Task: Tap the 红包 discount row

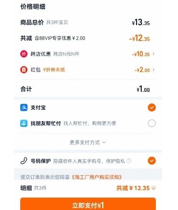Action: point(88,70)
